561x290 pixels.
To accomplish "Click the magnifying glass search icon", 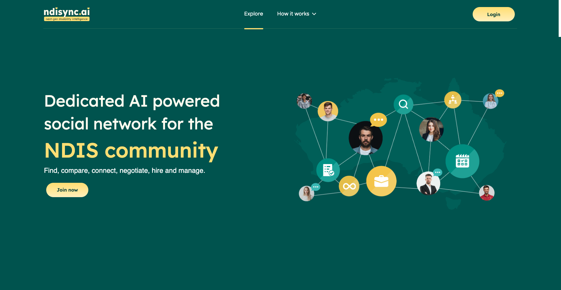I will 403,104.
